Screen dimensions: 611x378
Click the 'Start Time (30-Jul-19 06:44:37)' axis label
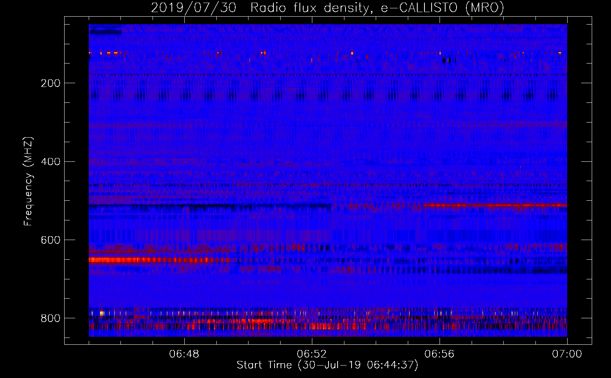coord(327,365)
